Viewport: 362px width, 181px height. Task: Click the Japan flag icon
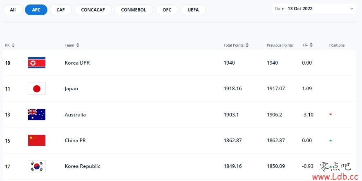click(37, 89)
